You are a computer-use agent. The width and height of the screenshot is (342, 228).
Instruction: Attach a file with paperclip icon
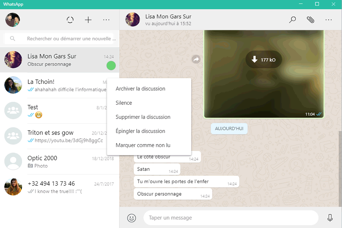310,20
